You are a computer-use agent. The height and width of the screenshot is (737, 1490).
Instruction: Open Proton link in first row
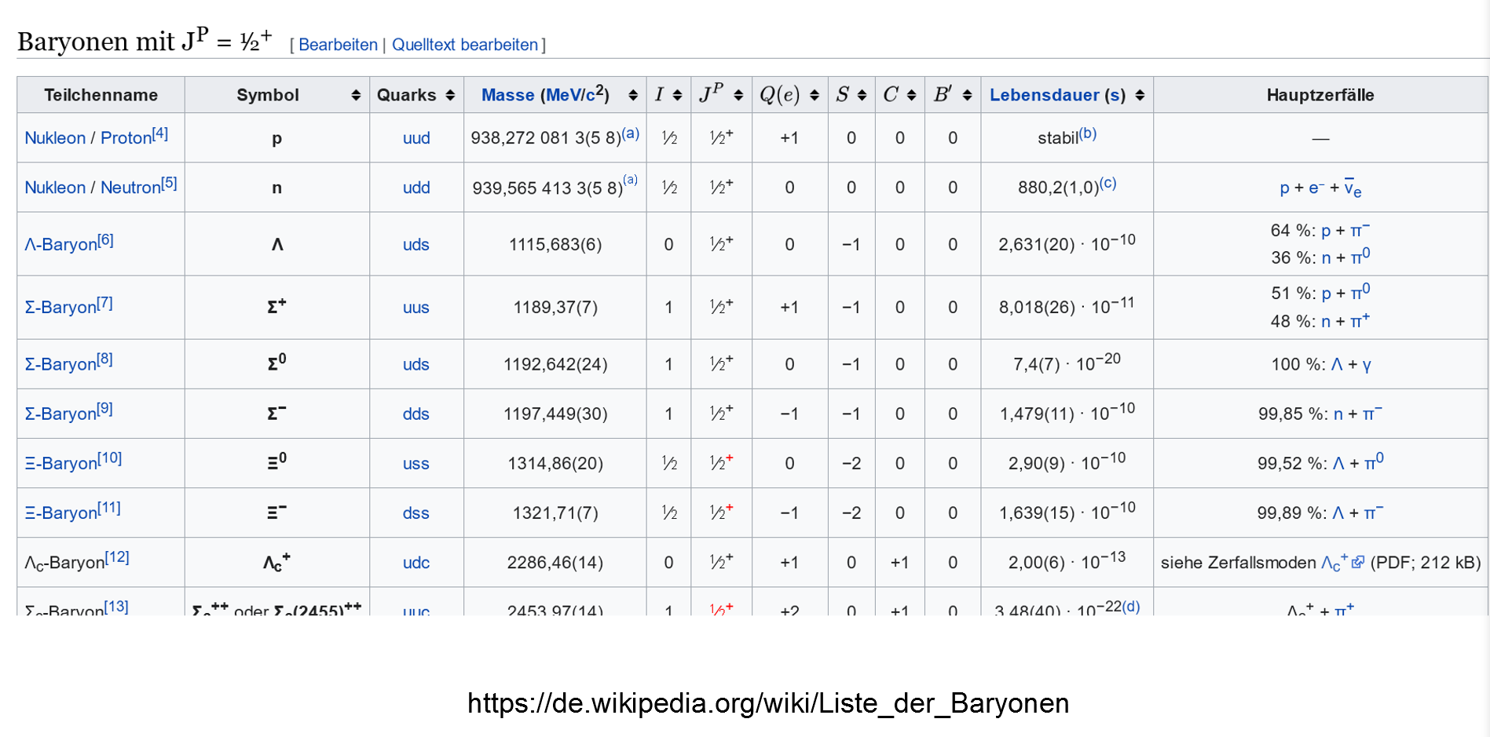126,138
